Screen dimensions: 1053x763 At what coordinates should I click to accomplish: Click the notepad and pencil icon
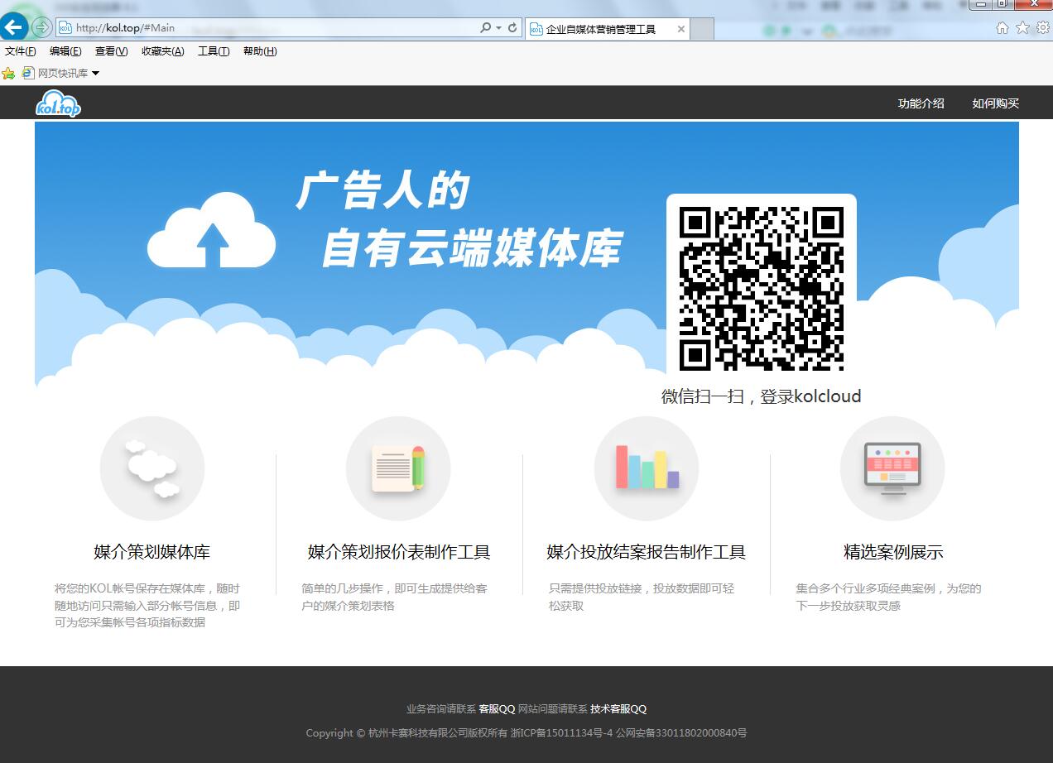coord(398,468)
